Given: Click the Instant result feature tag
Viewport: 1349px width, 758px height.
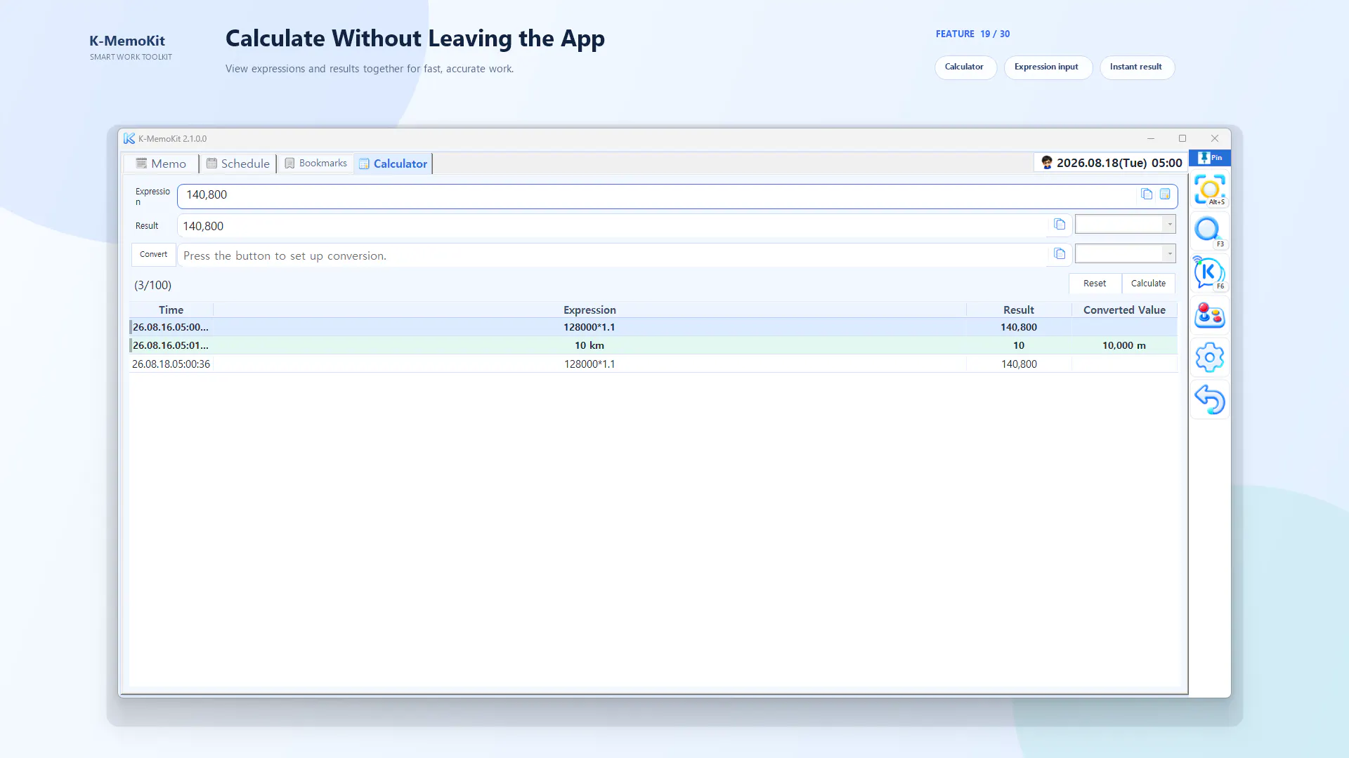Looking at the screenshot, I should (x=1136, y=67).
